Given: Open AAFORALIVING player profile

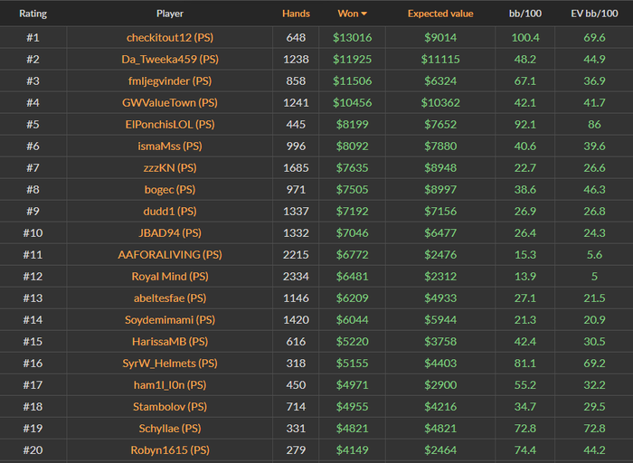Looking at the screenshot, I should pos(170,254).
